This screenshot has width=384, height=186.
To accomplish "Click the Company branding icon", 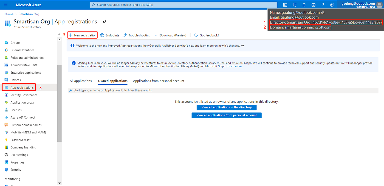I will point(6,147).
